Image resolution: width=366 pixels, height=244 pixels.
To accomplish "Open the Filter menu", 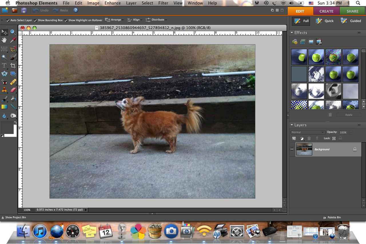I will pos(163,3).
